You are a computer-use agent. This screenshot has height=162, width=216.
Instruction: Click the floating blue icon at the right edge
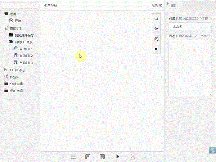pyautogui.click(x=212, y=150)
